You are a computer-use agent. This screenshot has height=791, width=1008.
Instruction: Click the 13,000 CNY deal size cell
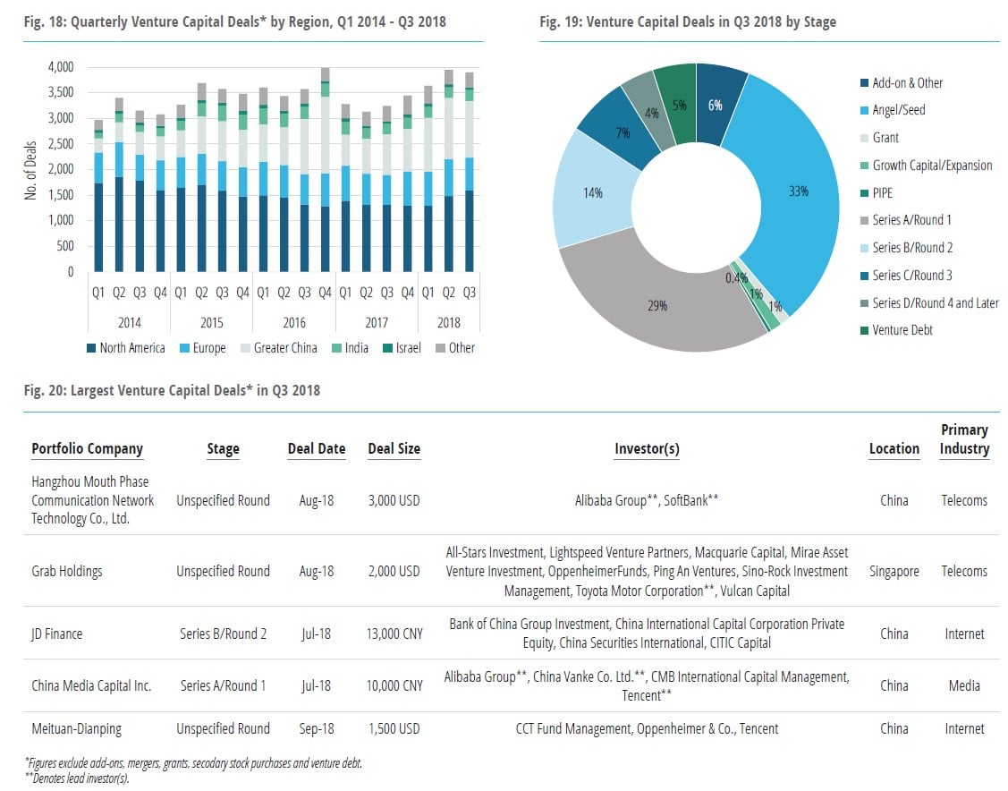tap(394, 634)
